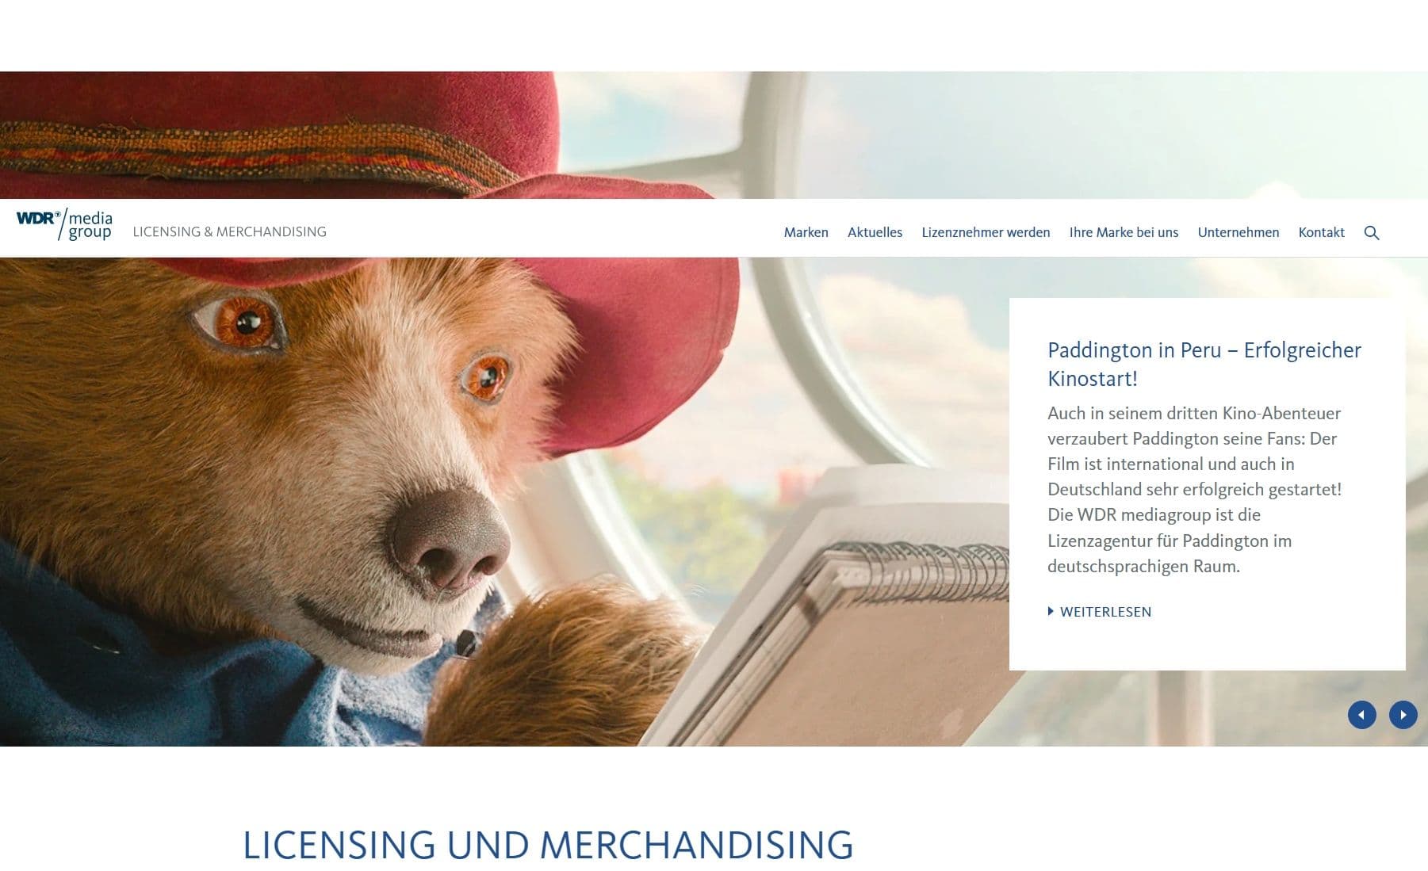The width and height of the screenshot is (1428, 871).
Task: Click the WDR mediagroup logo
Action: tap(64, 225)
